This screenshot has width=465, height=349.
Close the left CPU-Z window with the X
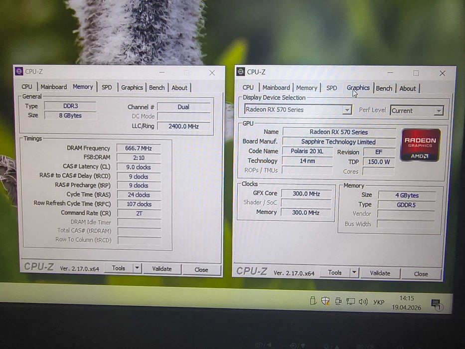[x=212, y=73]
